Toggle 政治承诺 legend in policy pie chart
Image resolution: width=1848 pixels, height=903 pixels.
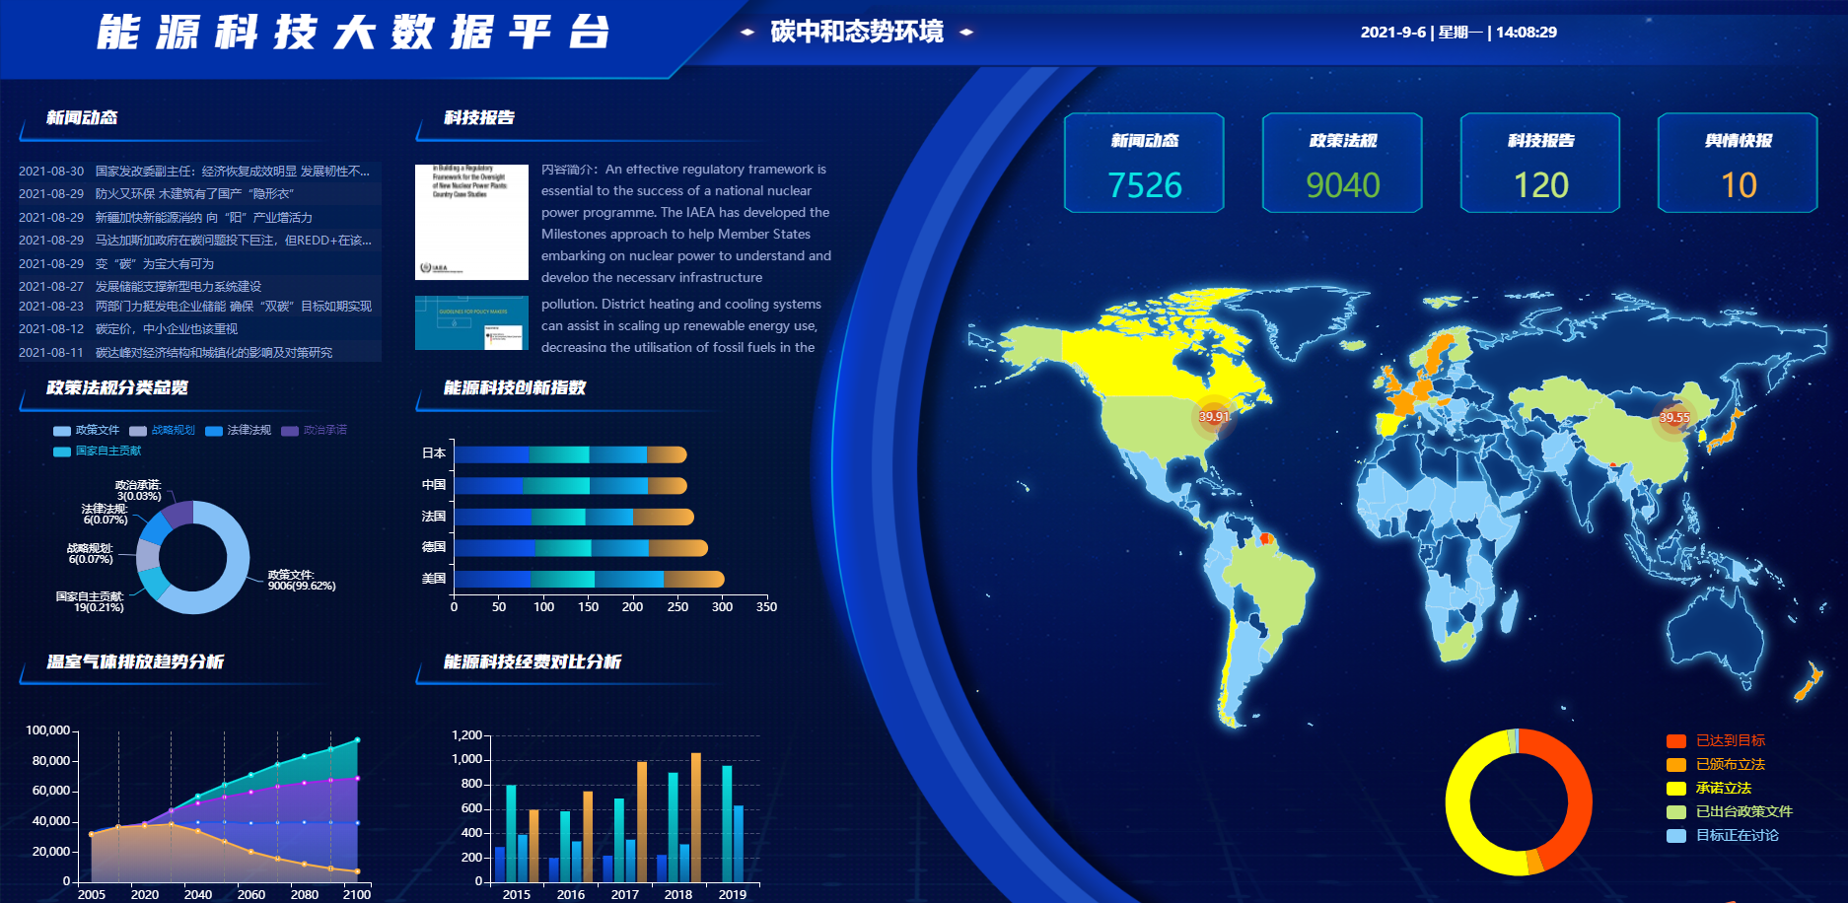click(x=315, y=431)
